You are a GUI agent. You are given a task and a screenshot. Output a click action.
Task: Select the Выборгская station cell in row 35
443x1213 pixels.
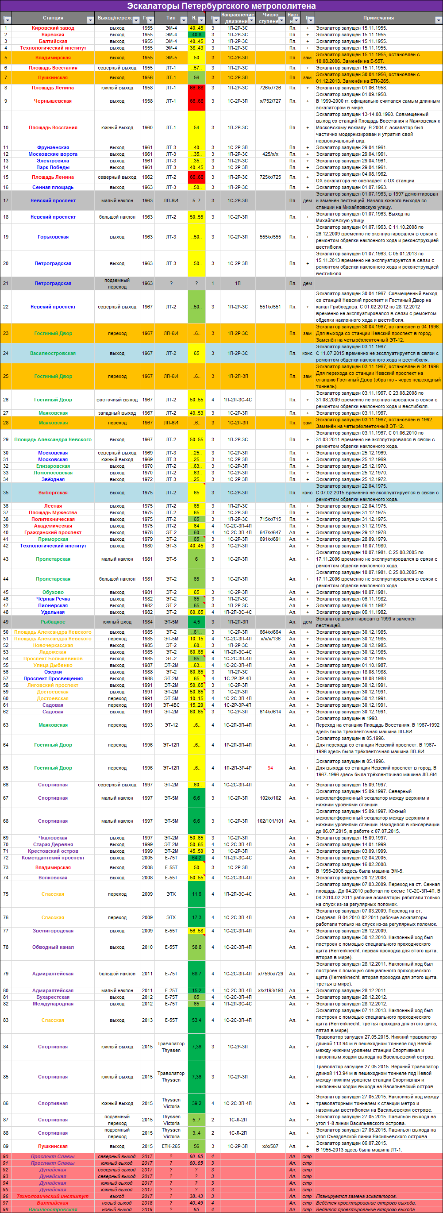pos(53,493)
